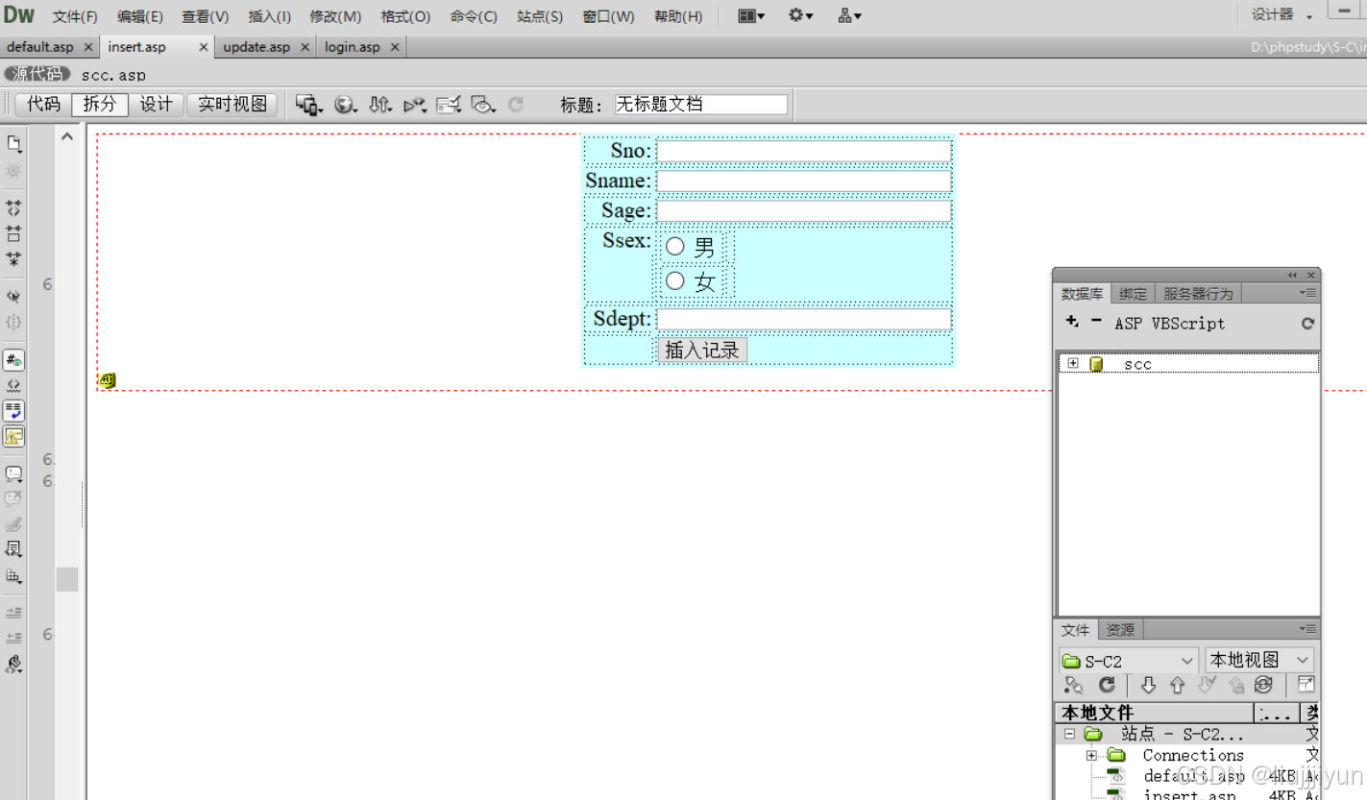Toggle line numbers icon in coding toolbar
Image resolution: width=1367 pixels, height=800 pixels.
pyautogui.click(x=13, y=360)
